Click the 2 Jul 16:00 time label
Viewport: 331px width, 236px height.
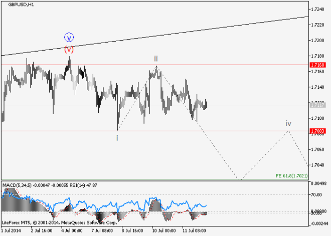click(x=42, y=230)
